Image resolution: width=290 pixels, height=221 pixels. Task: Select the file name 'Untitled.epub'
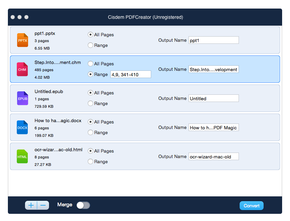click(x=49, y=92)
